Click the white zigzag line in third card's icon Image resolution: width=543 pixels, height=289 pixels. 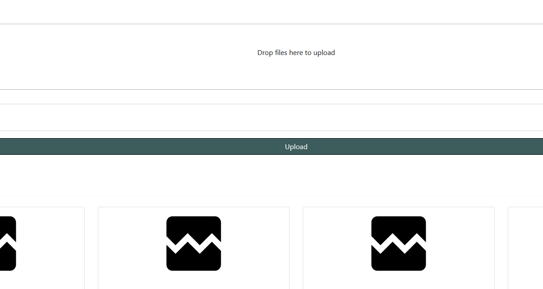click(x=398, y=244)
